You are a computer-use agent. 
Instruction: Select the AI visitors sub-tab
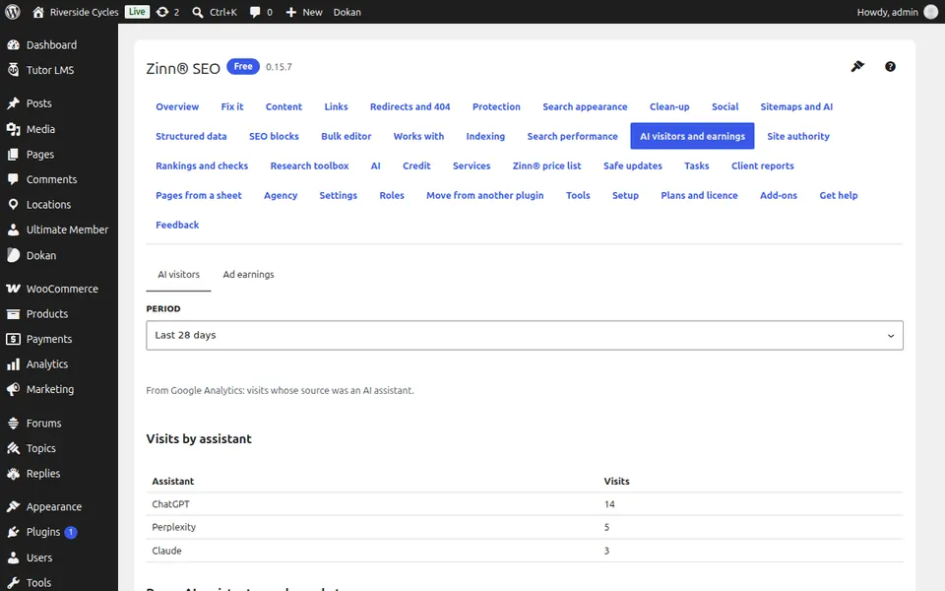coord(178,274)
